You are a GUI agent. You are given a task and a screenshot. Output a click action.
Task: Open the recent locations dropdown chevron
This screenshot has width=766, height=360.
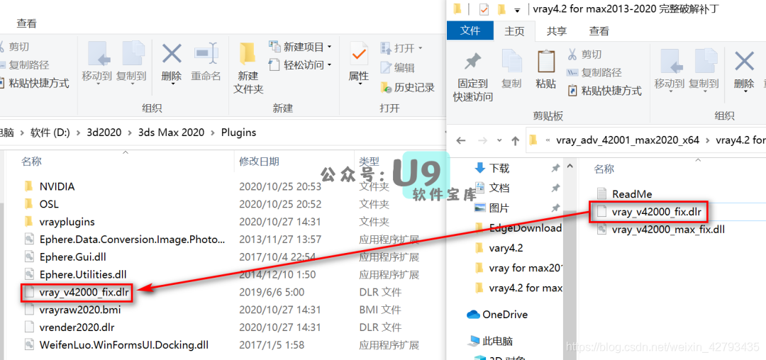pos(499,140)
